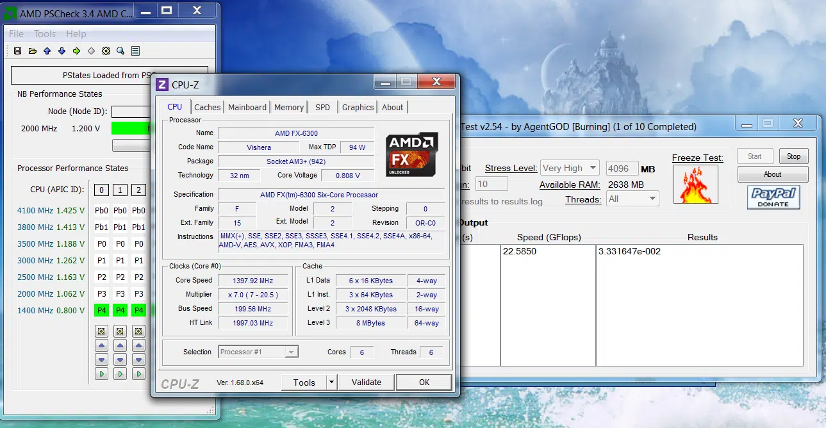Open the Tools dropdown arrow in CPU-Z
826x428 pixels.
point(331,383)
